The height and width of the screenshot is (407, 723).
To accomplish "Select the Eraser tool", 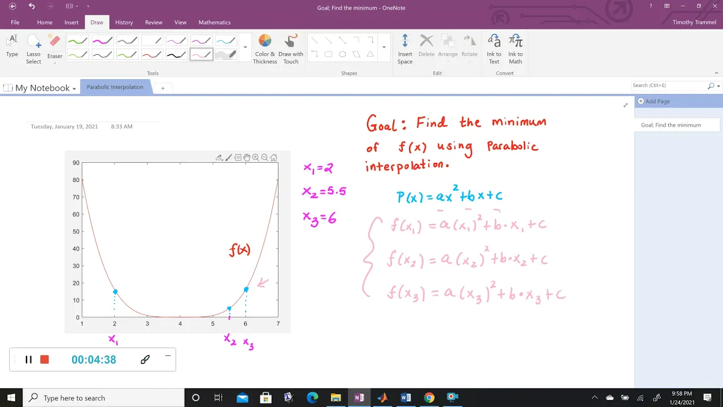I will pyautogui.click(x=55, y=47).
